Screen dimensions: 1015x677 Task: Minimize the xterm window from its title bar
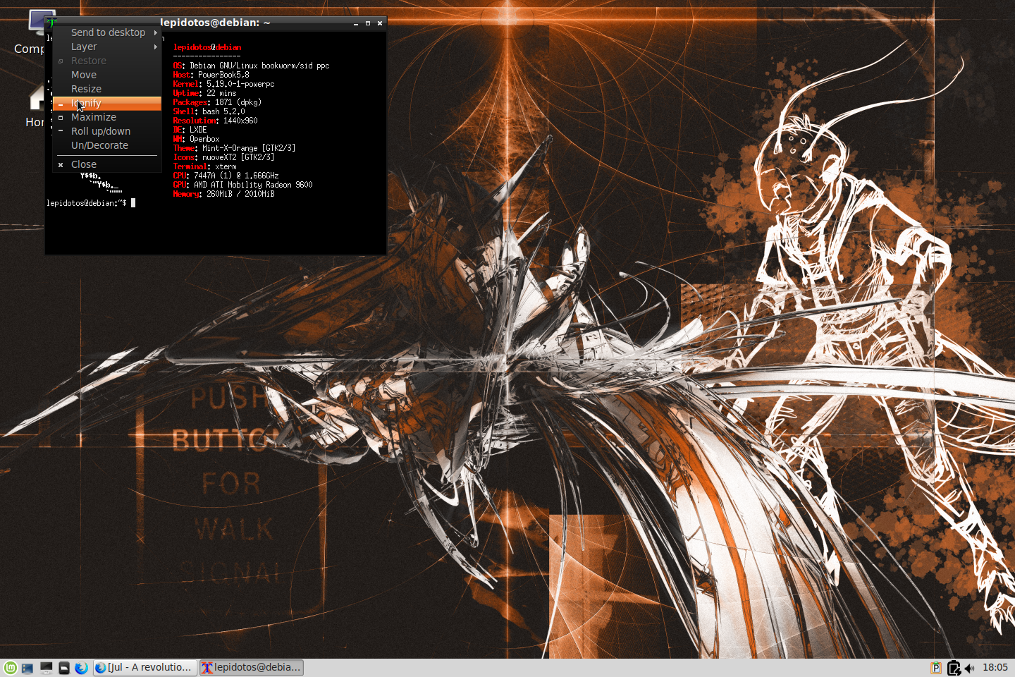356,23
